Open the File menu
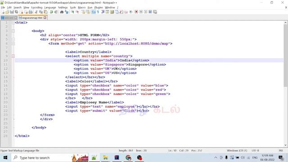Image resolution: width=288 pixels, height=162 pixels. click(x=3, y=8)
